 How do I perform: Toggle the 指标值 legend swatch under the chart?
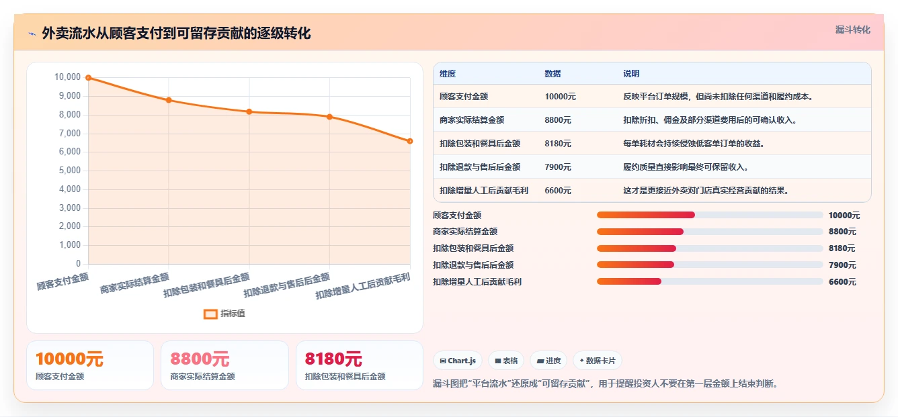tap(210, 314)
